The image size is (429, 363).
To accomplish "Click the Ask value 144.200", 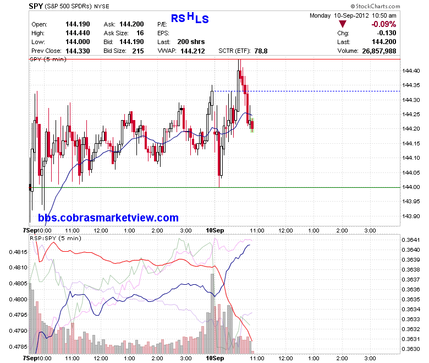I will pyautogui.click(x=131, y=24).
